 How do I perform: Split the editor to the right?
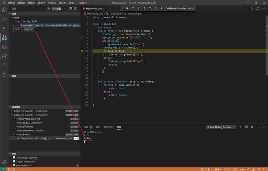pyautogui.click(x=258, y=8)
